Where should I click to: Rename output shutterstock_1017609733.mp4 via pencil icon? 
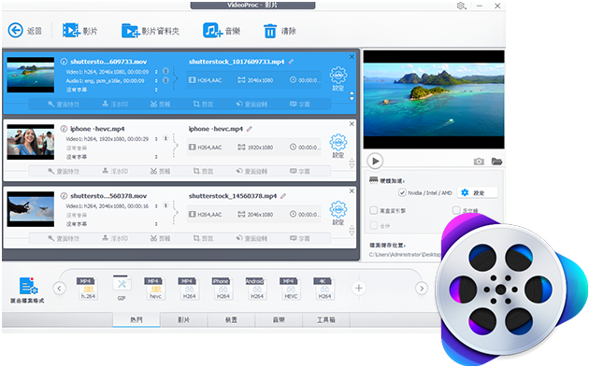291,62
